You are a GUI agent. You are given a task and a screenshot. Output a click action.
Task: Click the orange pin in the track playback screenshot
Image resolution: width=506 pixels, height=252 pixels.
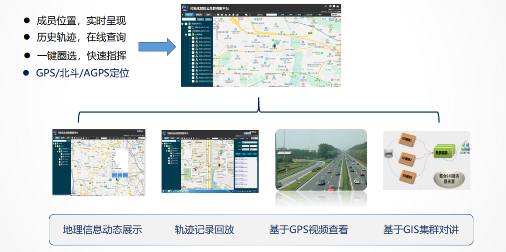click(x=219, y=165)
